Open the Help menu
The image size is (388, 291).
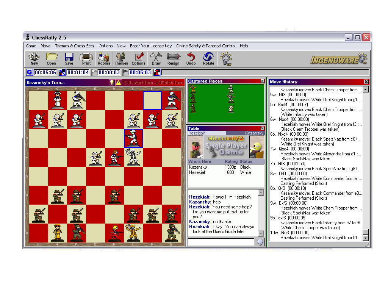click(244, 46)
